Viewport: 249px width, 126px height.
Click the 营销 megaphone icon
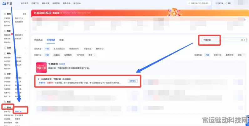pos(5,108)
